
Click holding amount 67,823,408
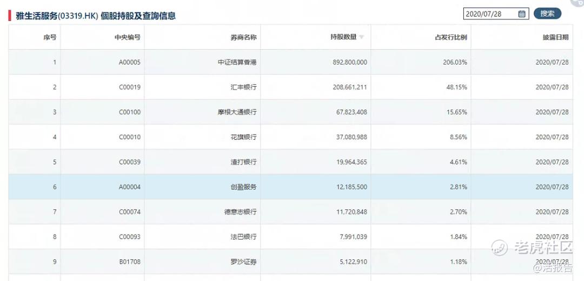[351, 112]
